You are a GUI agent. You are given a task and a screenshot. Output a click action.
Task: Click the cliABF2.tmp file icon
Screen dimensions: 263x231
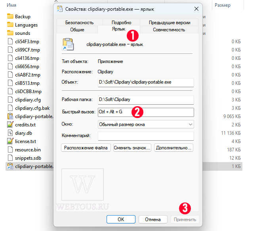[x=10, y=74]
